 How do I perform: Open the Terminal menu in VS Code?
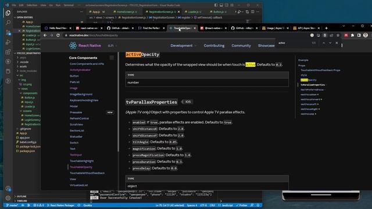(69, 5)
